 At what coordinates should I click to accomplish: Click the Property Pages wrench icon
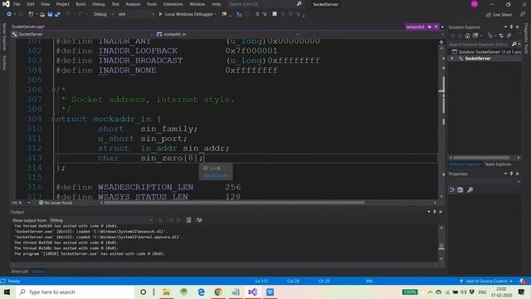coord(470,190)
